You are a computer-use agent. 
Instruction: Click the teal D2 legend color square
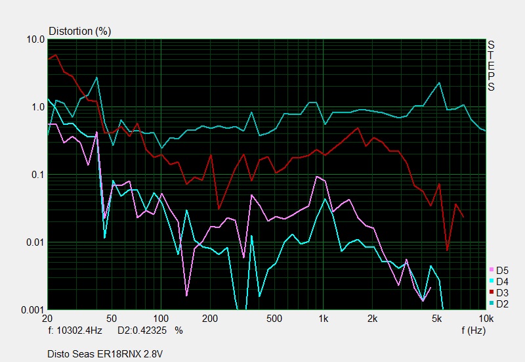(x=492, y=304)
